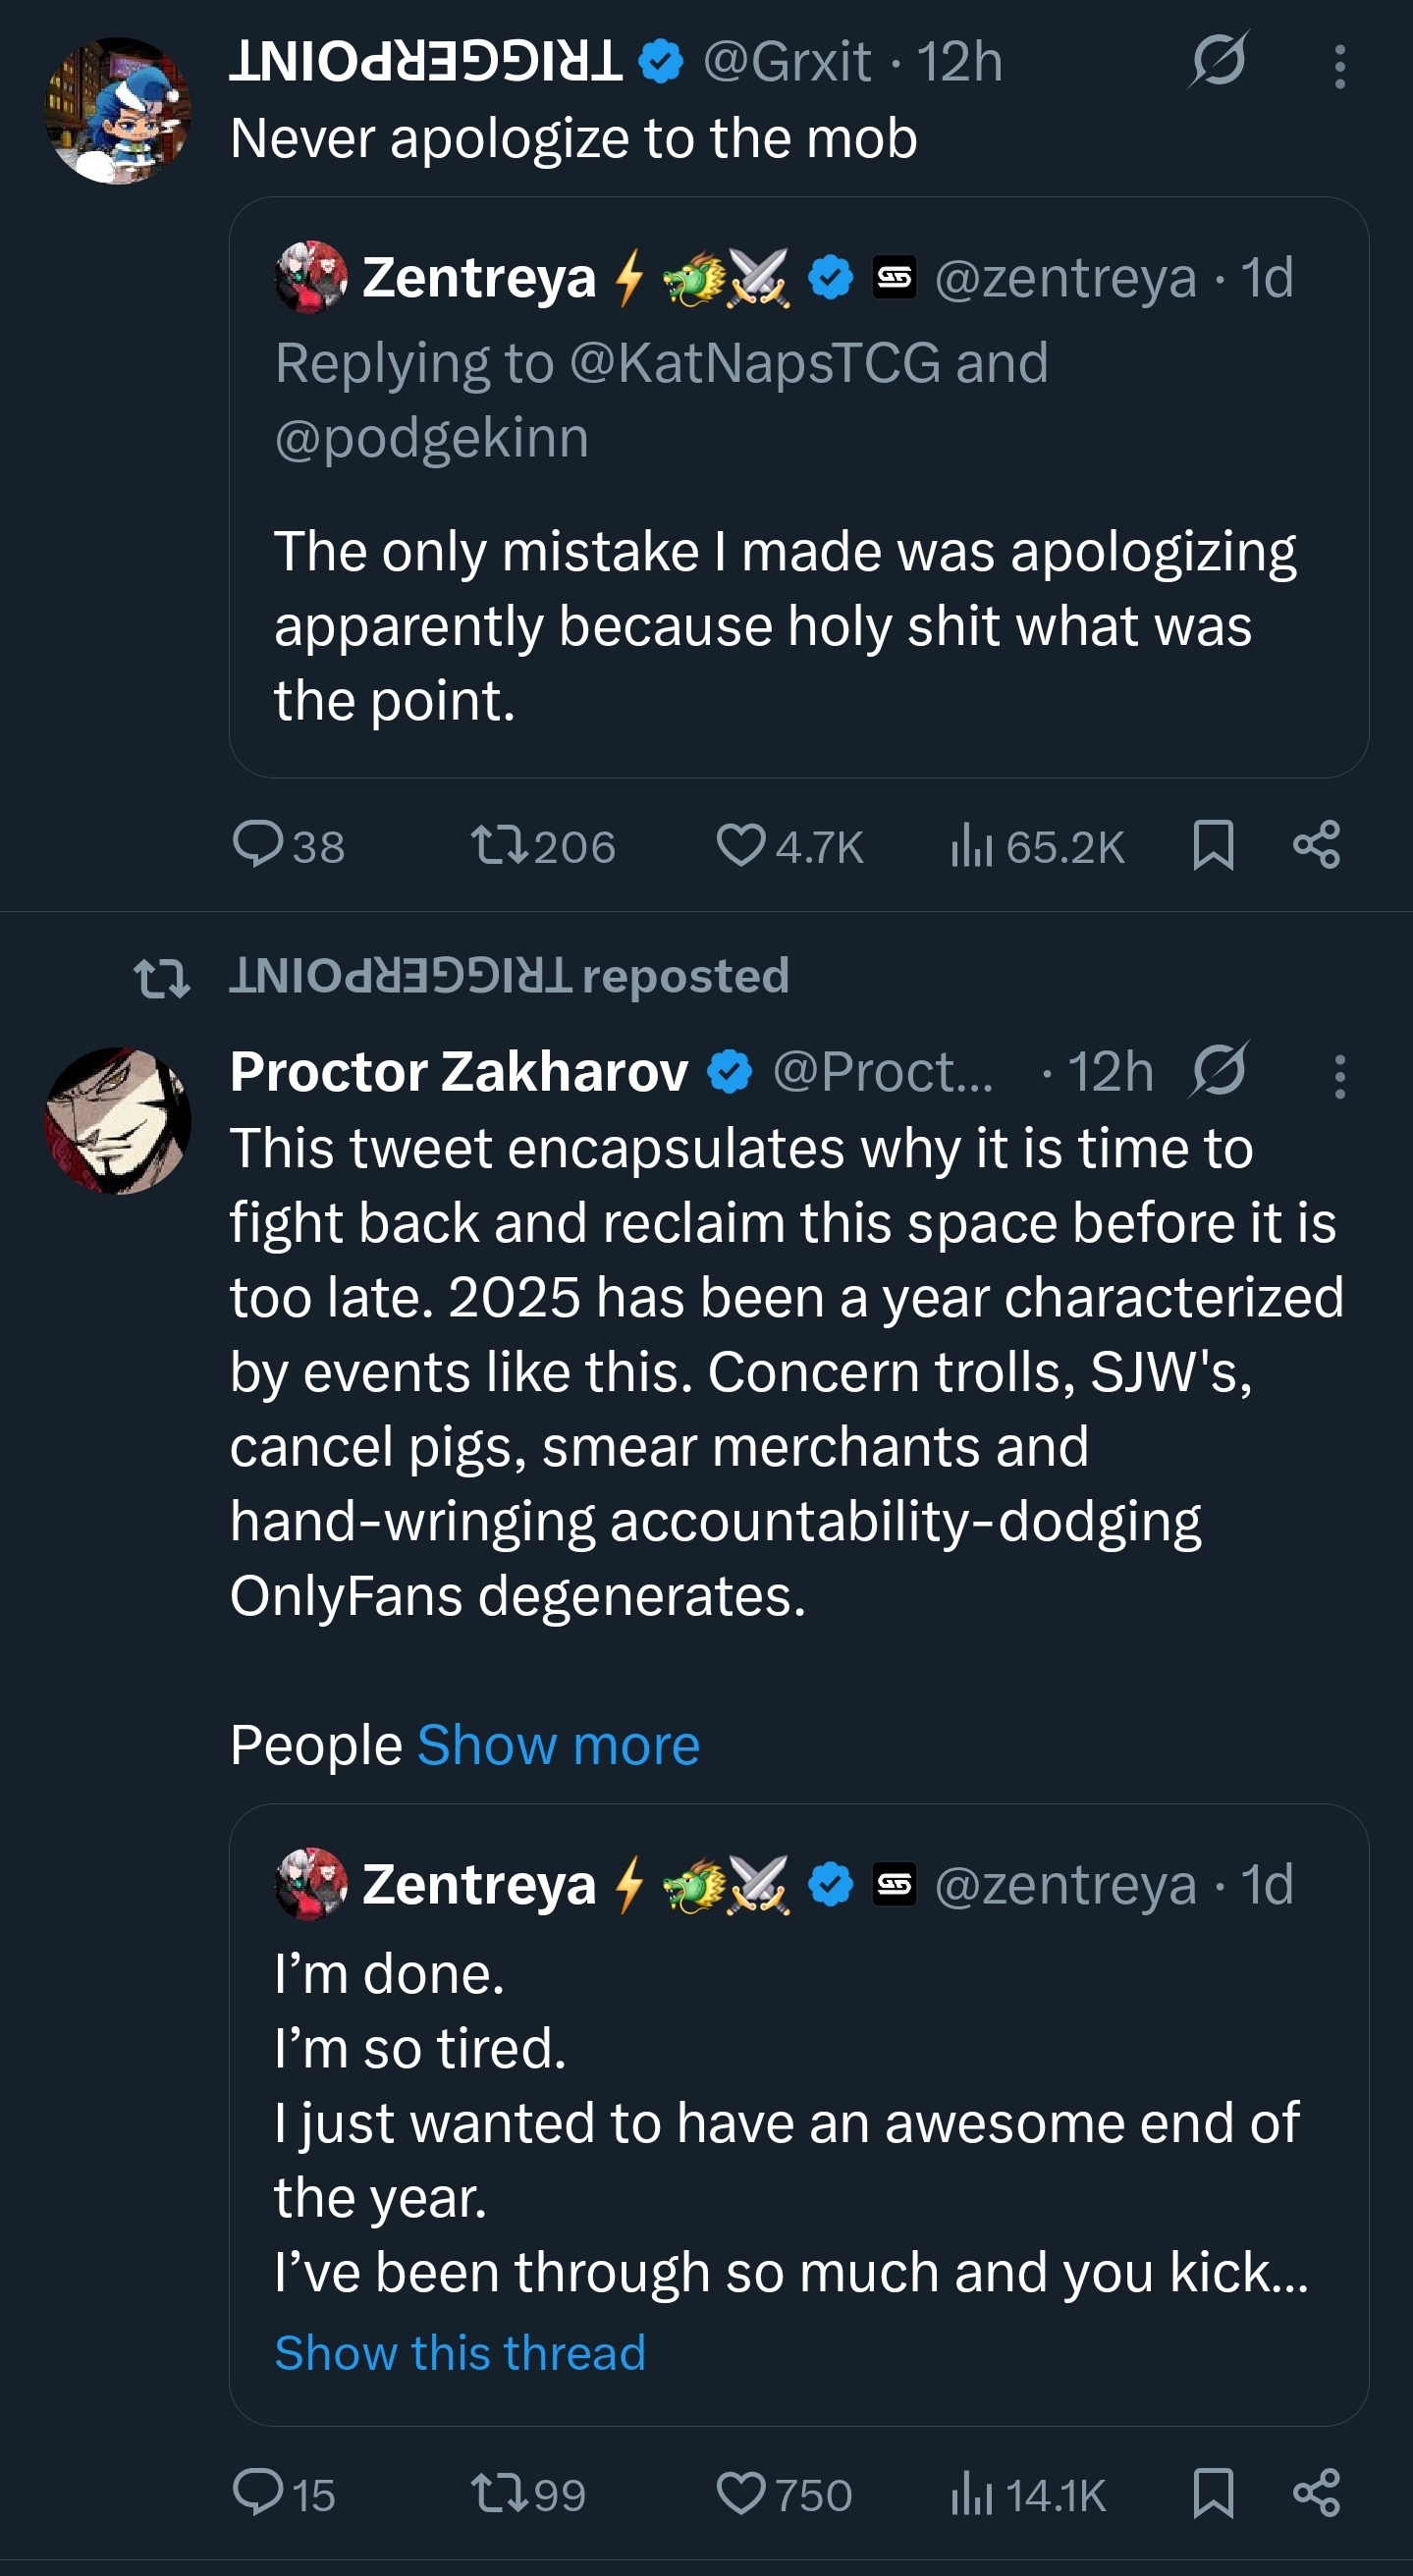The image size is (1413, 2576).
Task: Expand post text with Show more
Action: coord(558,1746)
